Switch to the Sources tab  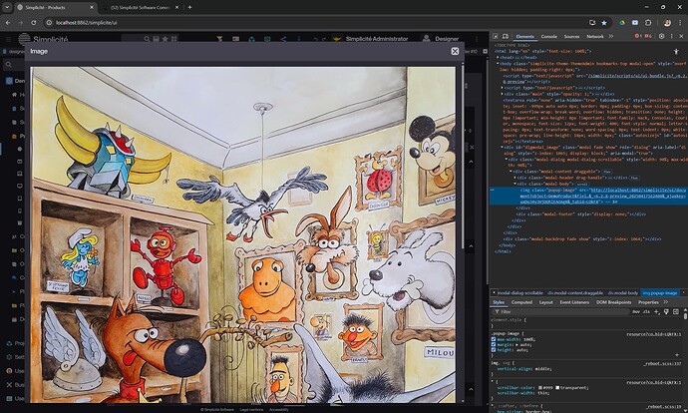(571, 37)
